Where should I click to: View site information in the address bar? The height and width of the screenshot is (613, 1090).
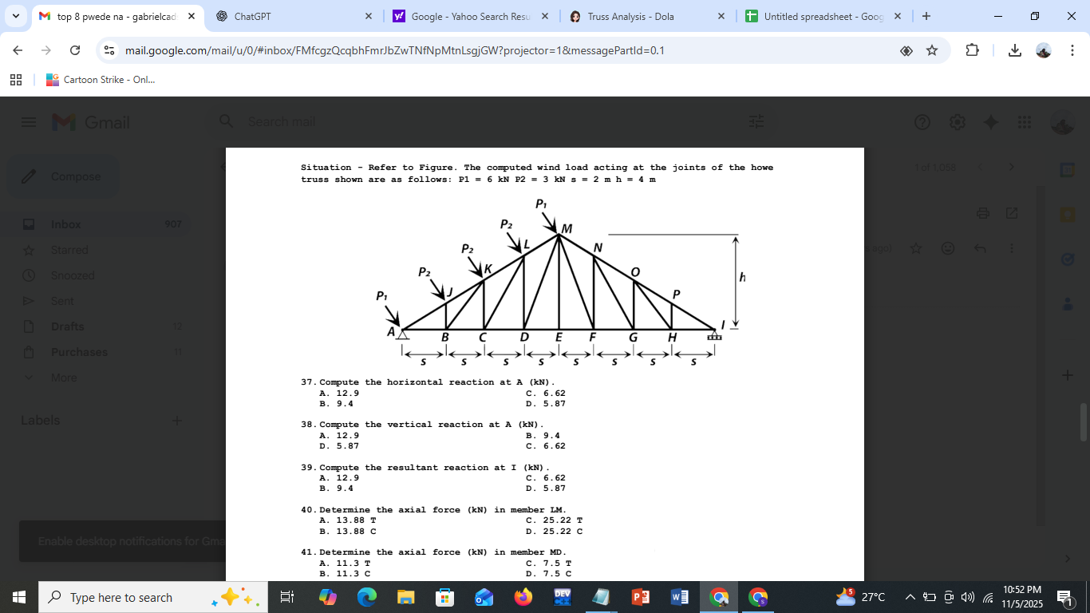coord(110,50)
